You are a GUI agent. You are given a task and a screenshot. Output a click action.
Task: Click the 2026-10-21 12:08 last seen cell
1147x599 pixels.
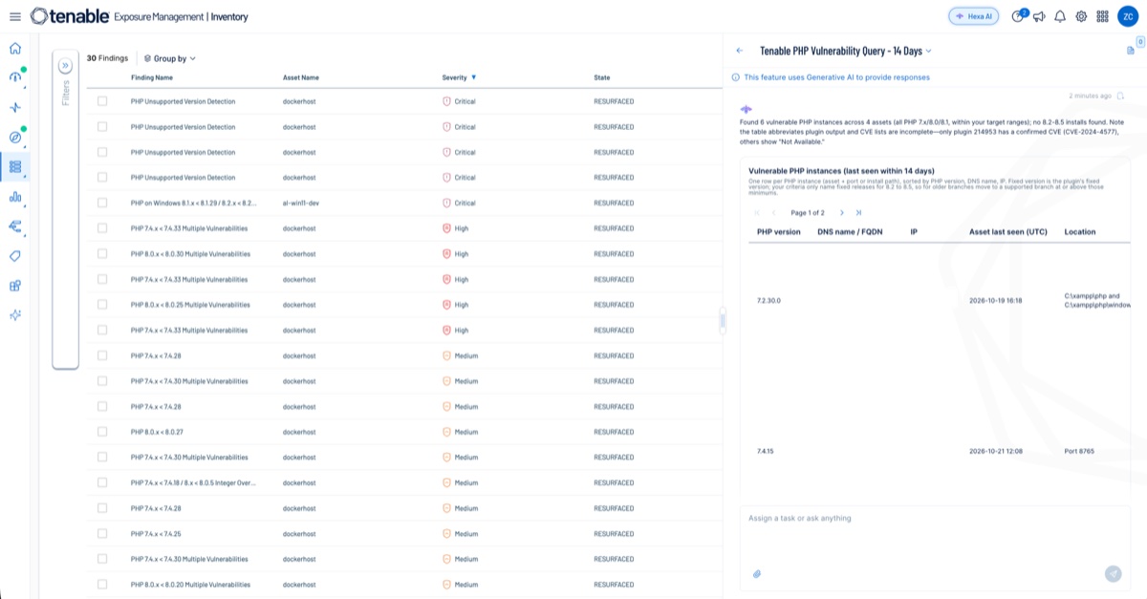click(x=996, y=450)
